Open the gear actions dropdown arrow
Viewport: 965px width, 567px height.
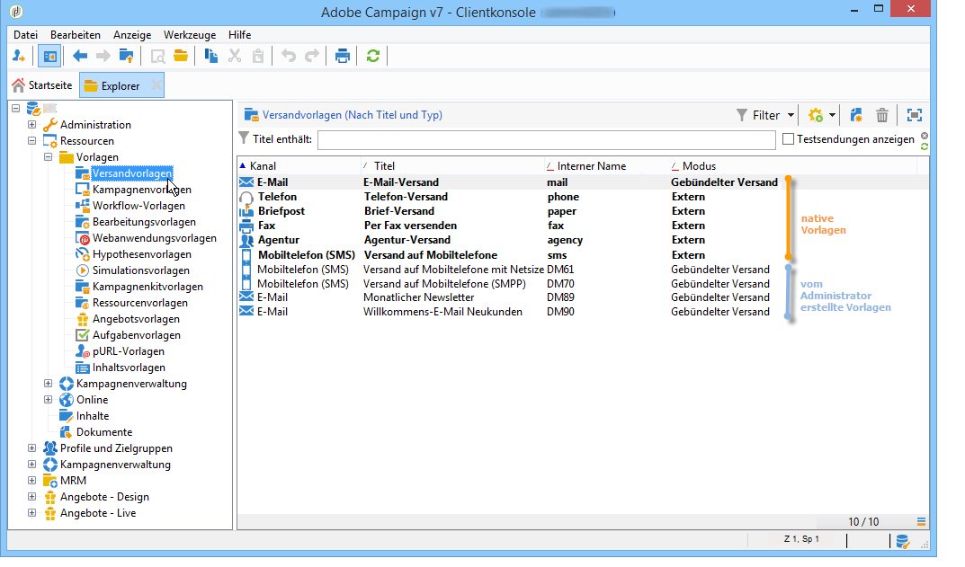(x=832, y=115)
